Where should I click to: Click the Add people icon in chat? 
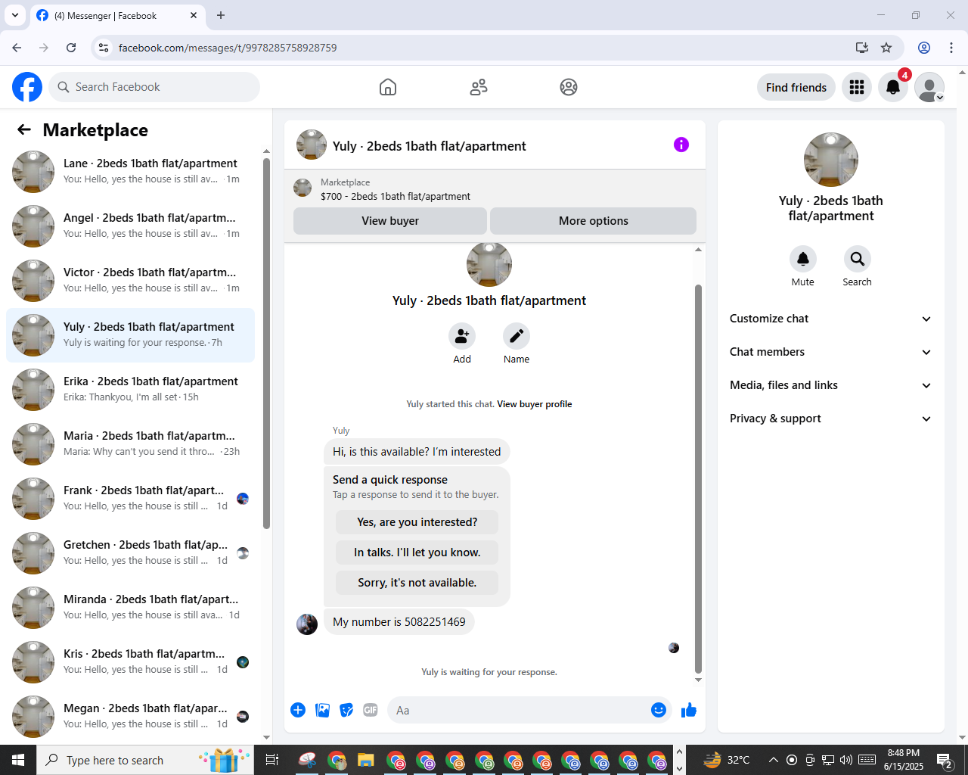(462, 336)
